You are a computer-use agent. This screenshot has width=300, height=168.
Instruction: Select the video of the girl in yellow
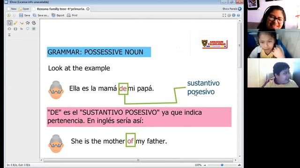coord(274,44)
